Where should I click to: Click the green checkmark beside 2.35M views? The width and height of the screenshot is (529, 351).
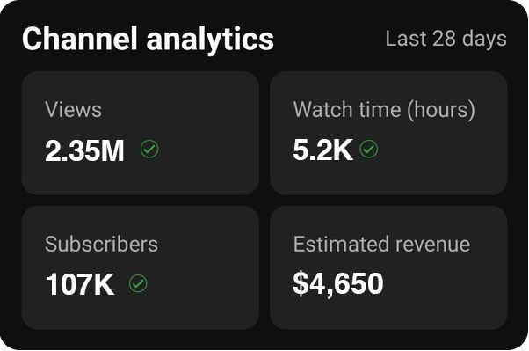coord(149,149)
